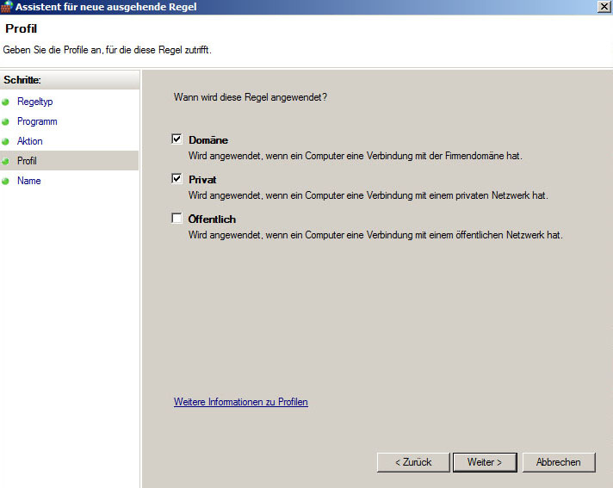
Task: Click the green bullet next to Name
Action: point(6,181)
